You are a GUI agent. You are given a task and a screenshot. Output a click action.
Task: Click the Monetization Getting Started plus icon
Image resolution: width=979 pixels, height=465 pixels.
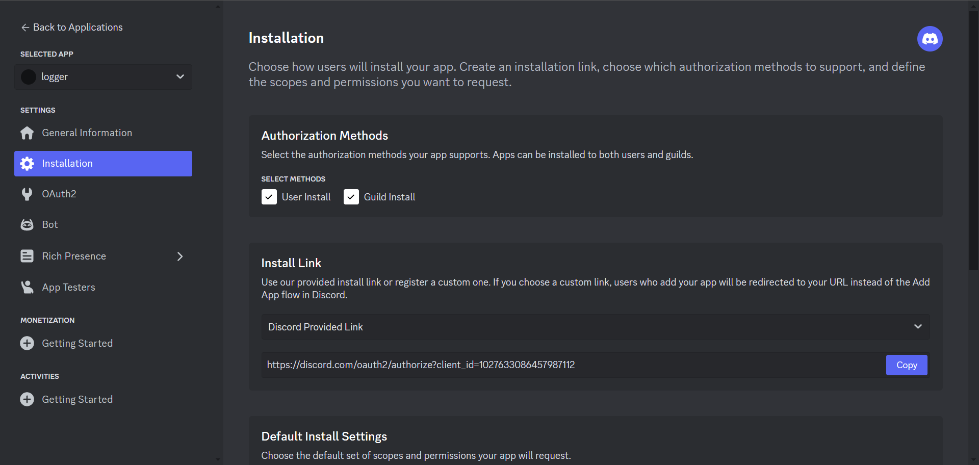tap(27, 343)
